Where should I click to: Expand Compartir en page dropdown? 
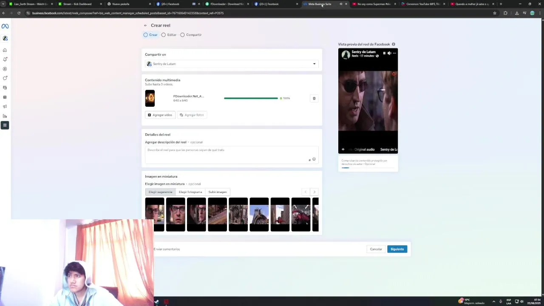232,64
